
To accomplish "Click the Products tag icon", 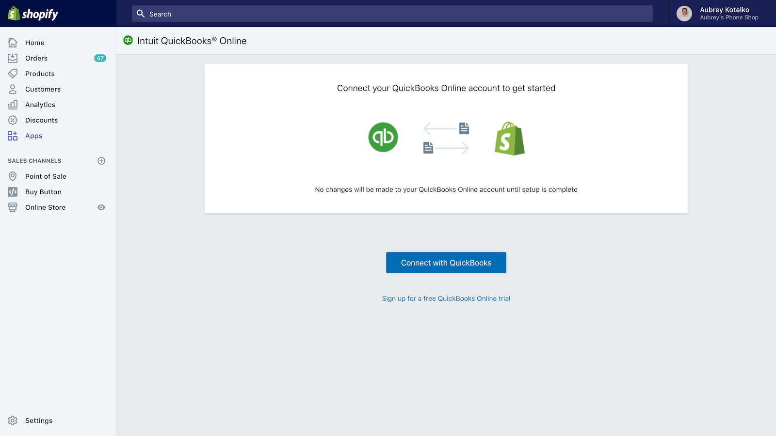I will 13,74.
